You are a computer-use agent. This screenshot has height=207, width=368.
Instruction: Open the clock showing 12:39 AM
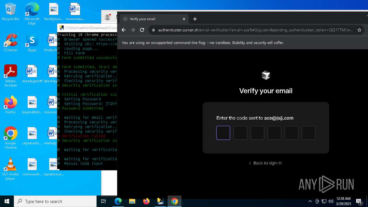(x=344, y=201)
